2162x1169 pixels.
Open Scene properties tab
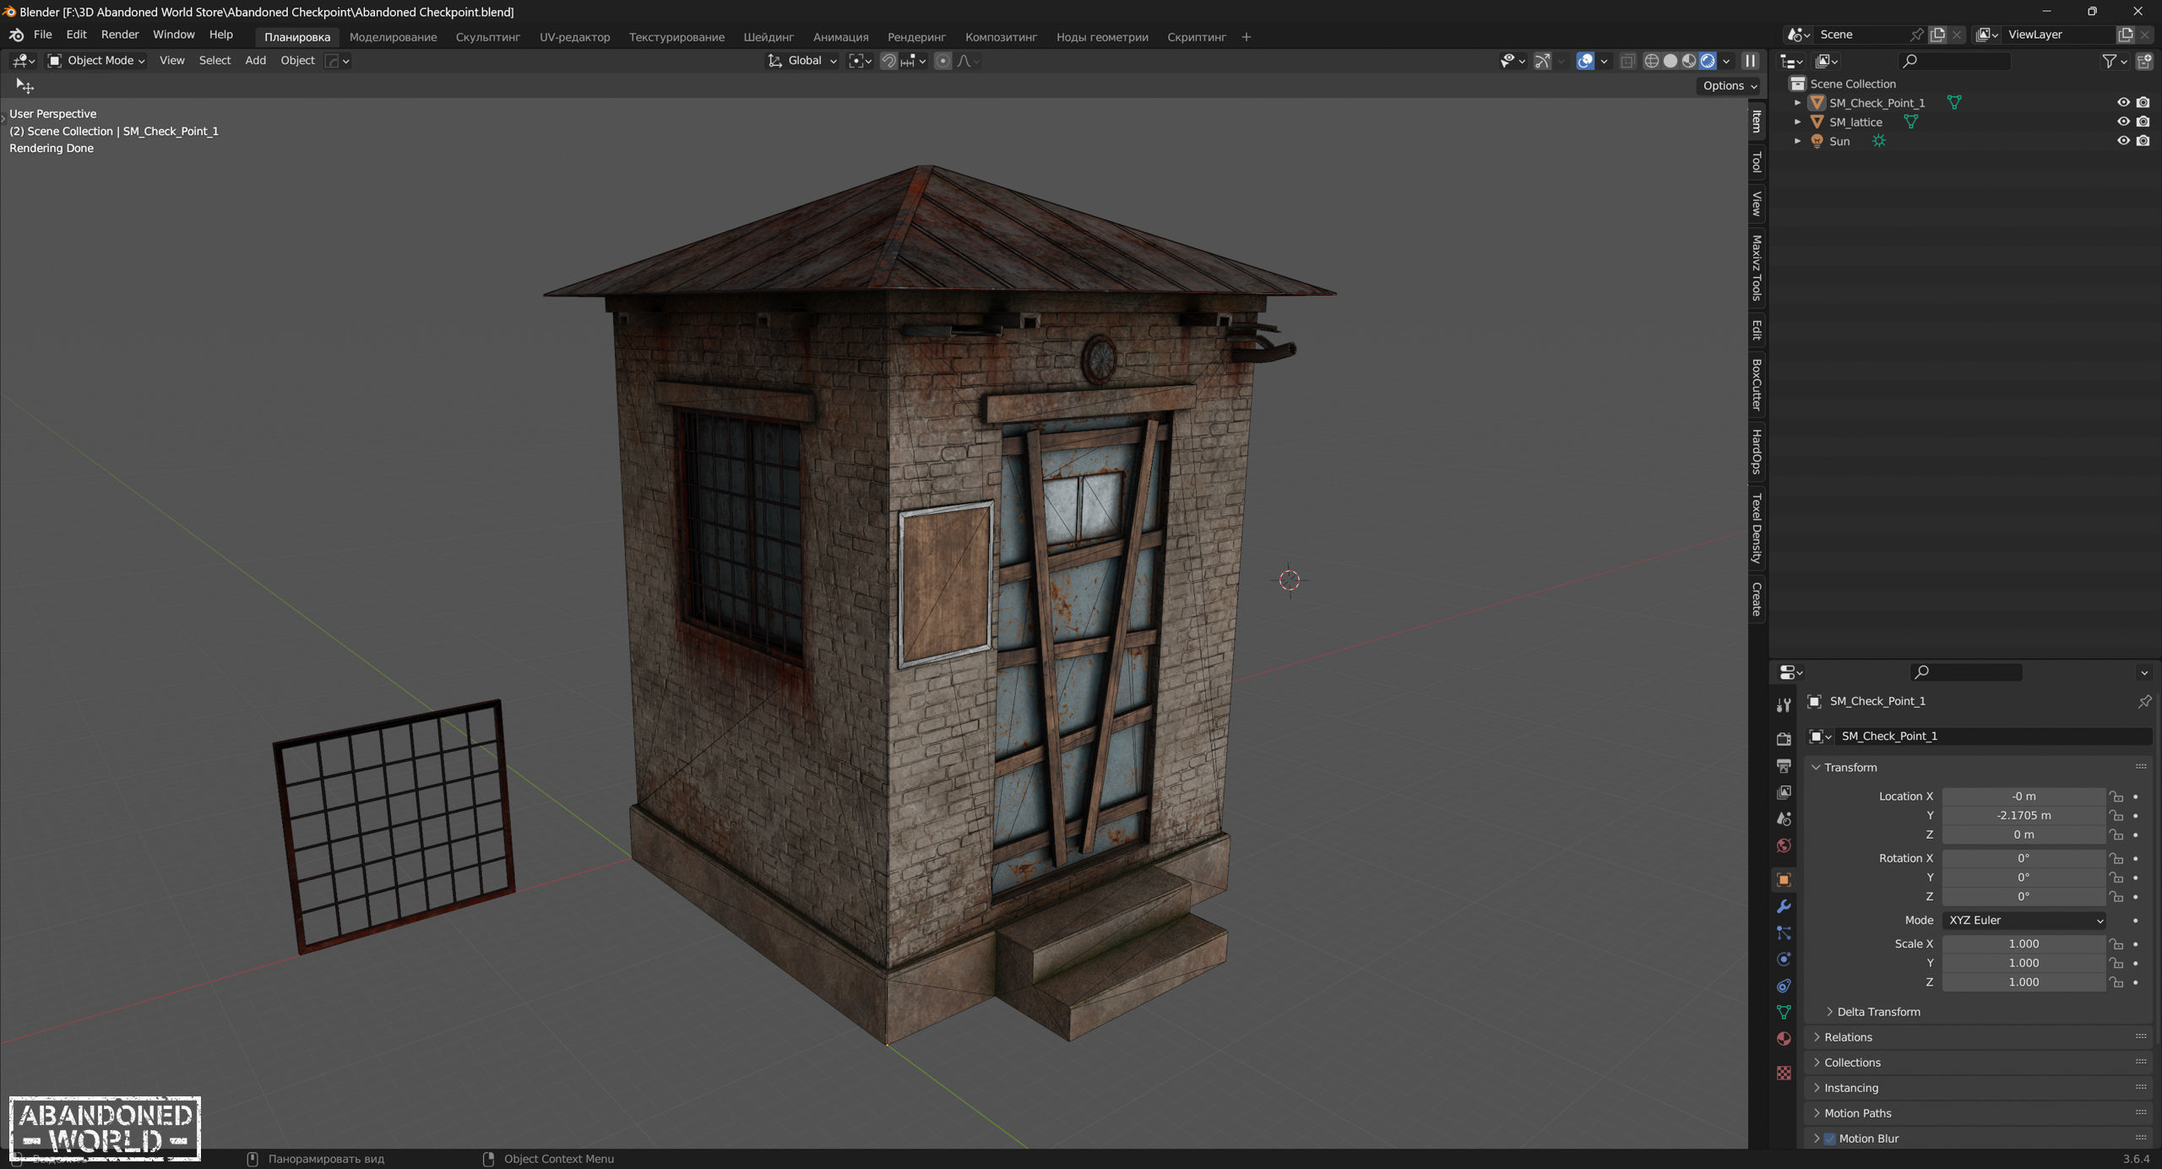point(1784,819)
